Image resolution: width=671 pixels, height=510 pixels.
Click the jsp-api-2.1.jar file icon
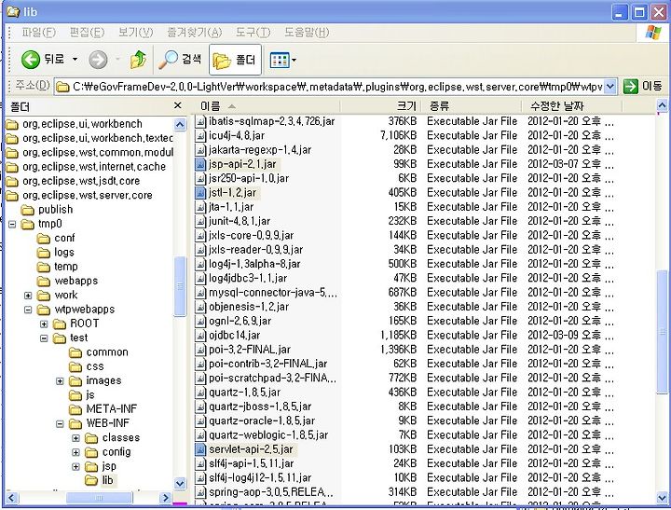click(200, 164)
